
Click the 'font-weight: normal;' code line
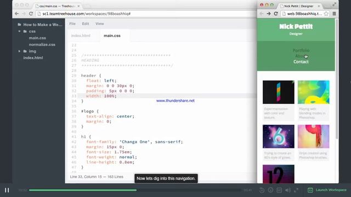[111, 157]
